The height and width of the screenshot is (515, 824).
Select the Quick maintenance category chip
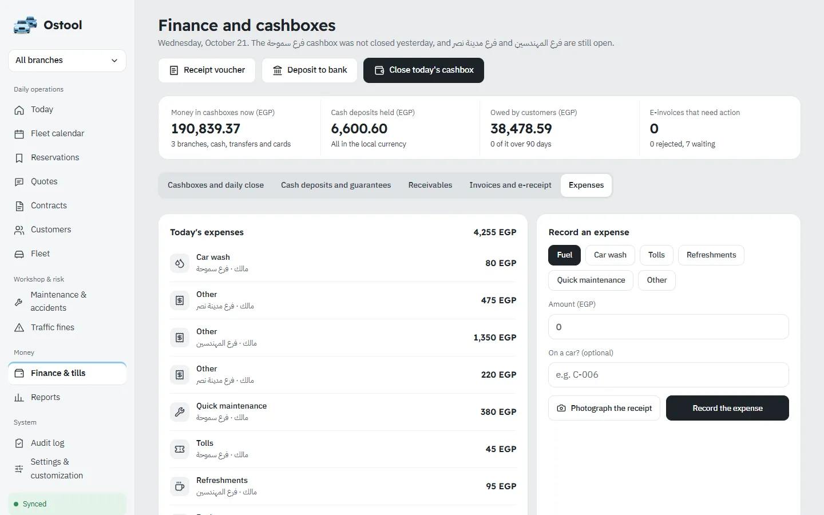[x=591, y=280]
